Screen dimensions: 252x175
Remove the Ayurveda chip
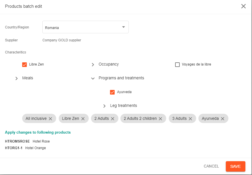click(x=223, y=119)
